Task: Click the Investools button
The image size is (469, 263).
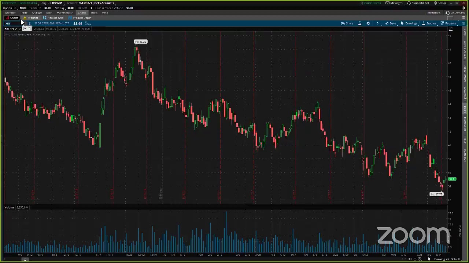Action: tap(434, 12)
